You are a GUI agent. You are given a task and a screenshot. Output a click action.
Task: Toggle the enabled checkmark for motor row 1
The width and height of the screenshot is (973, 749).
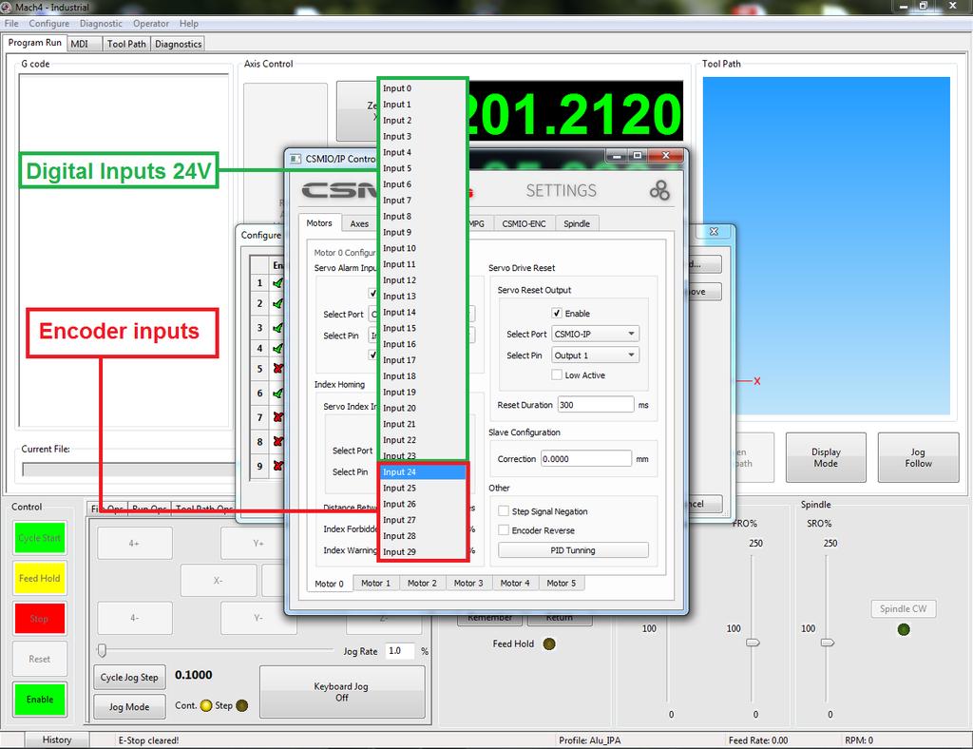[x=278, y=283]
